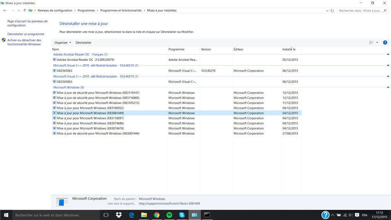Open the volume control in the tray
Screen dimensions: 391x220
click(351, 215)
